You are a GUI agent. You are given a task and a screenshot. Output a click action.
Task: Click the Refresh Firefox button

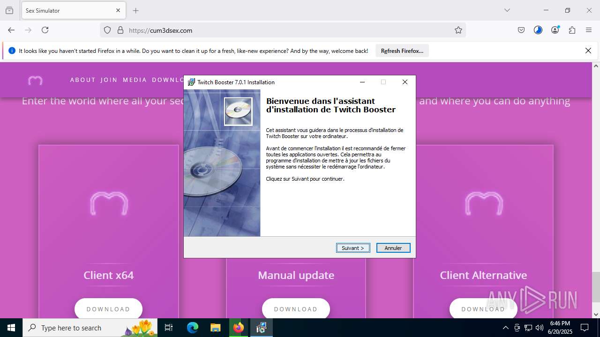click(x=402, y=51)
